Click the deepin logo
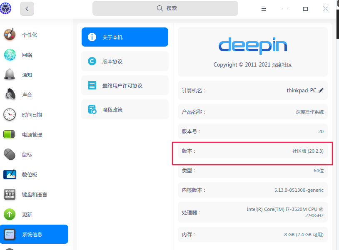The width and height of the screenshot is (339, 250). coord(253,45)
